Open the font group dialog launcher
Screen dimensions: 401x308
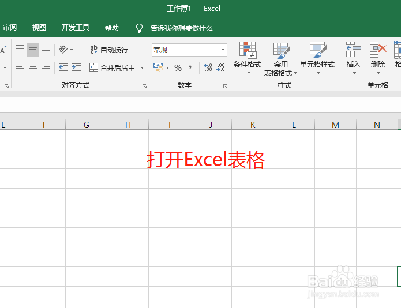[7, 87]
